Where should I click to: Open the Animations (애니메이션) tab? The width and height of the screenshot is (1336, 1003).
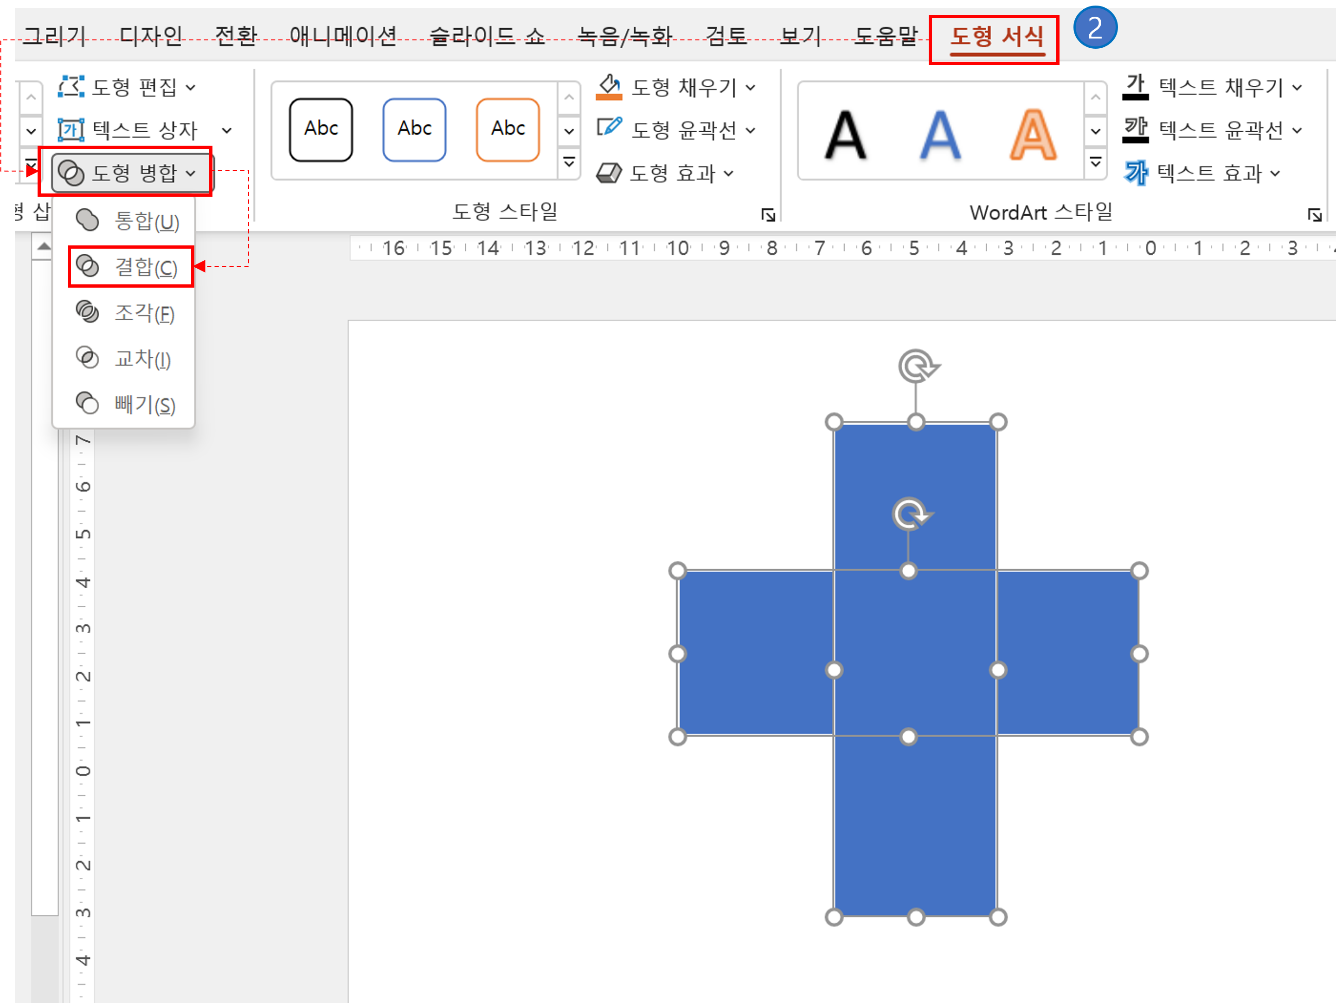click(342, 36)
